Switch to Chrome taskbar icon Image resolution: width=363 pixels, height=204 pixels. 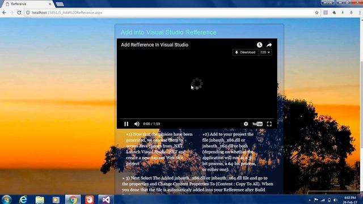[x=73, y=199]
